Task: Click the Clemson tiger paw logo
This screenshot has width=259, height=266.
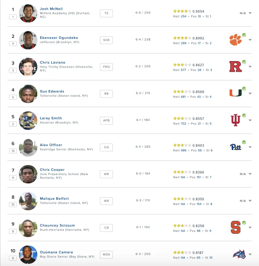Action: tap(235, 40)
